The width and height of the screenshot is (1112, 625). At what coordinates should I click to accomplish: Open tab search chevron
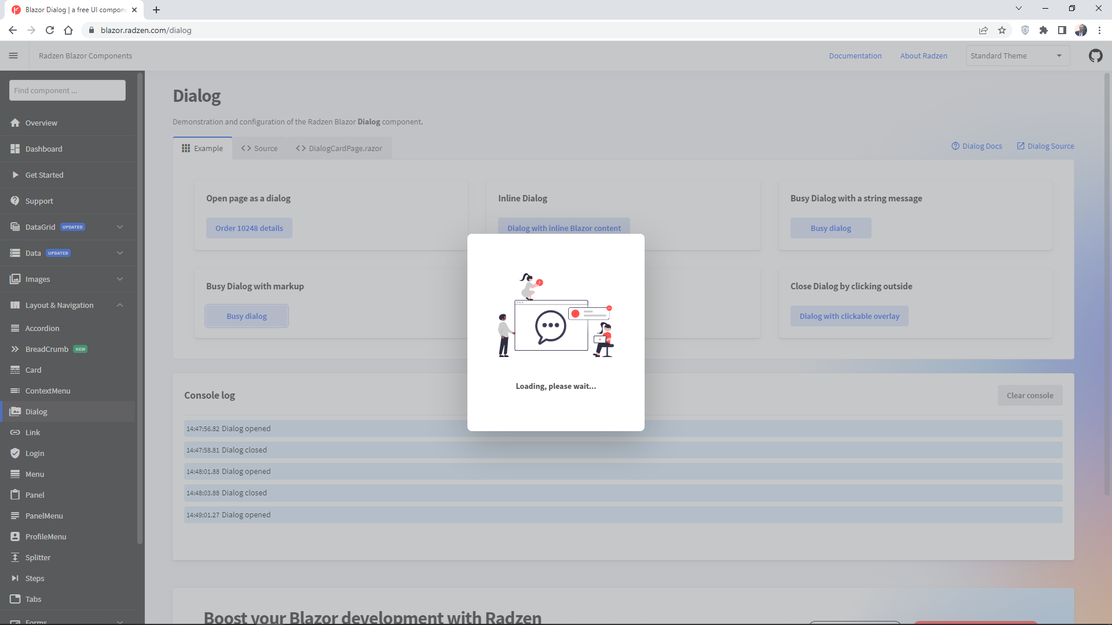1019,9
